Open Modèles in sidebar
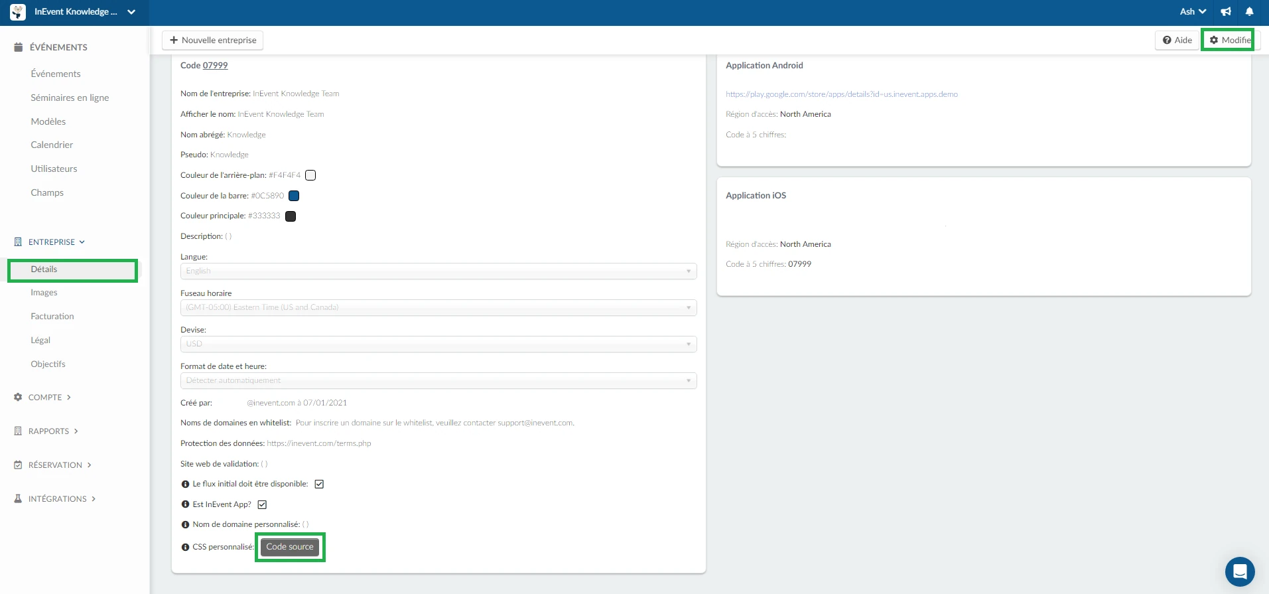This screenshot has height=594, width=1269. coord(48,121)
